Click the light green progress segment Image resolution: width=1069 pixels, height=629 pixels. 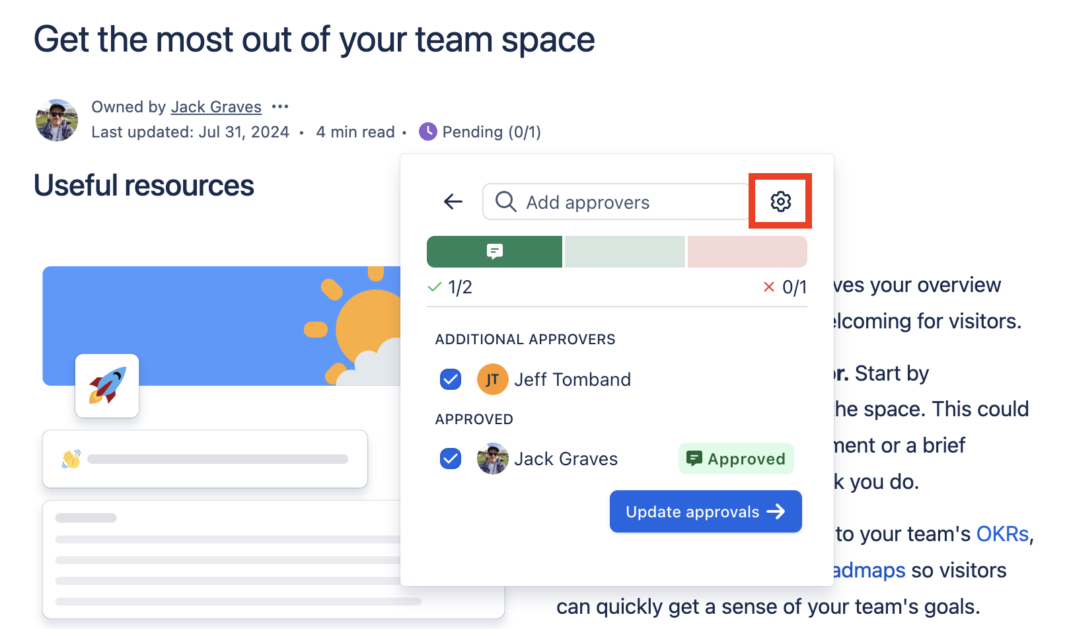point(624,252)
